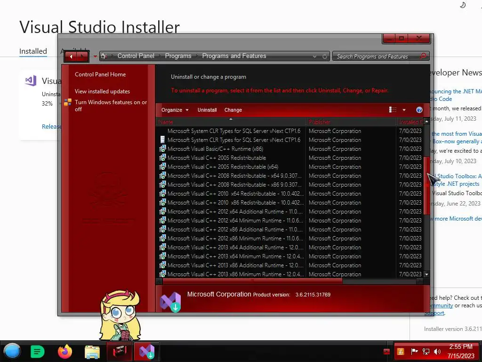Click the icon of Visual C++ 2005 Redistributable
482x362 pixels.
point(162,157)
